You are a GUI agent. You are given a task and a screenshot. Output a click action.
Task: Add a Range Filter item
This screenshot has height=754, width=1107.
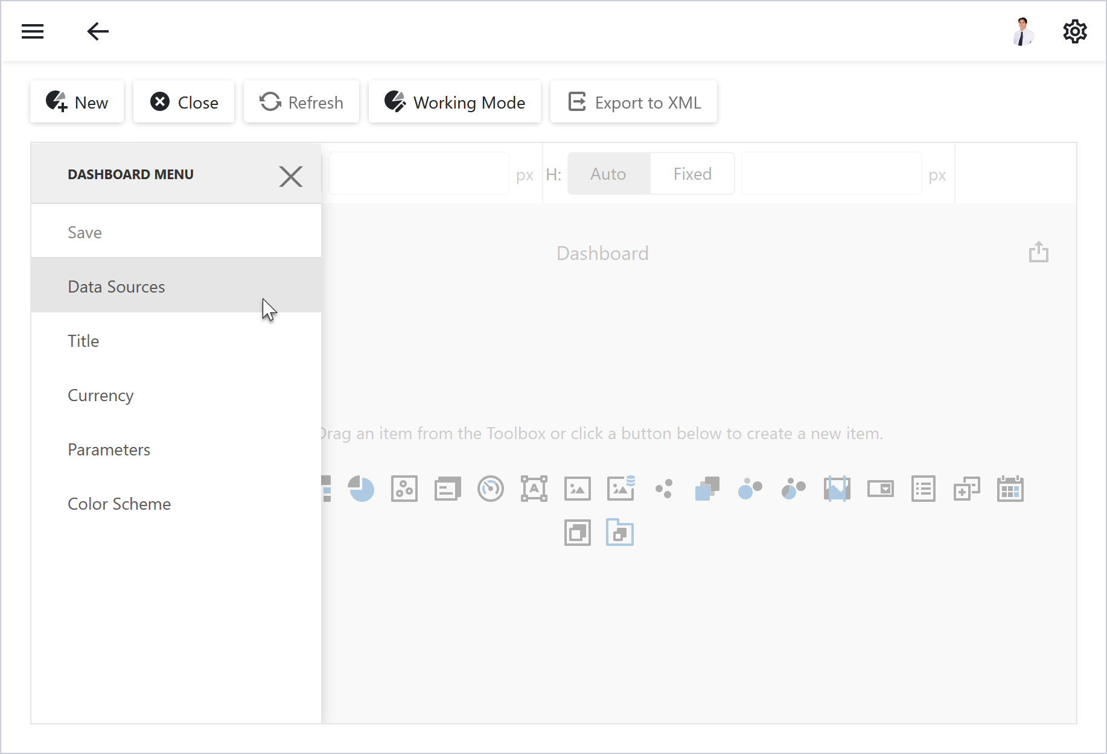[x=837, y=489]
